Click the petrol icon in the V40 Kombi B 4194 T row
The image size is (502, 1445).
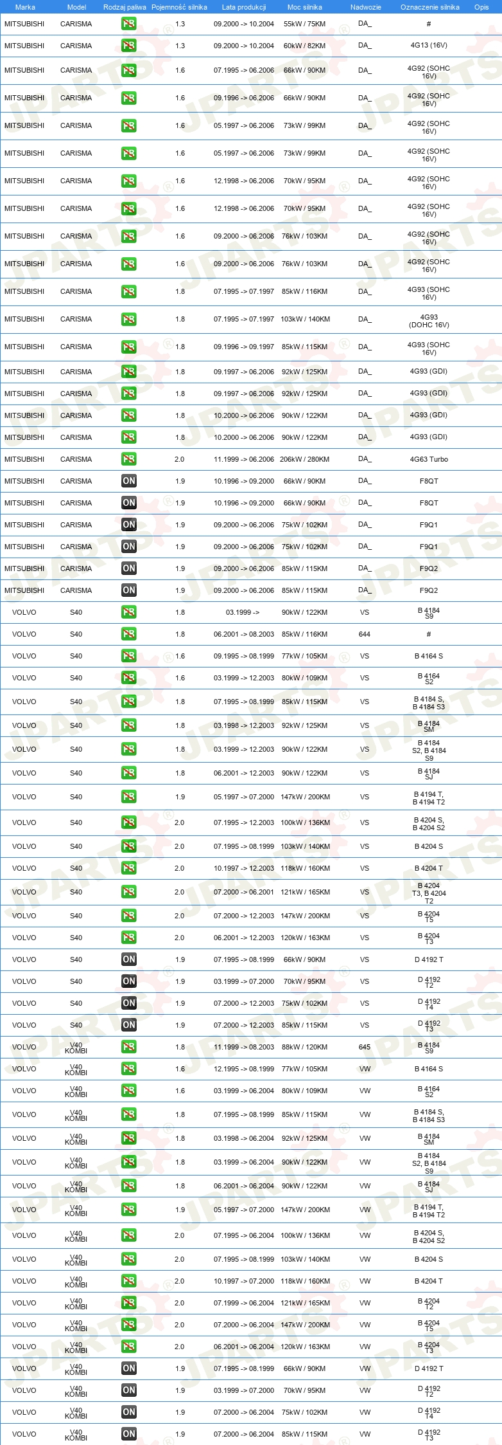[128, 1210]
